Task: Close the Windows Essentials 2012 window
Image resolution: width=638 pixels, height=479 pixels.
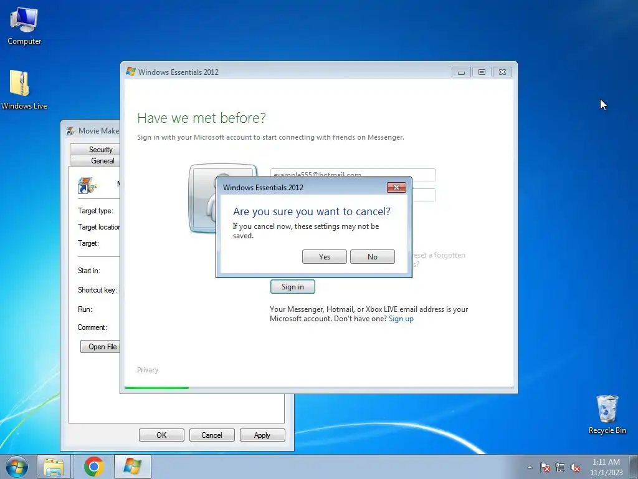Action: point(503,72)
